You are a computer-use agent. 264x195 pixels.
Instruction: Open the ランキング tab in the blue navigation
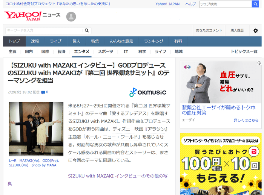pyautogui.click(x=153, y=41)
